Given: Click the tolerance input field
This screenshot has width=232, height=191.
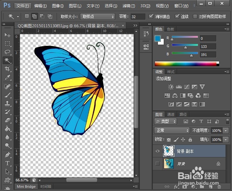Looking at the screenshot, I should tap(138, 16).
